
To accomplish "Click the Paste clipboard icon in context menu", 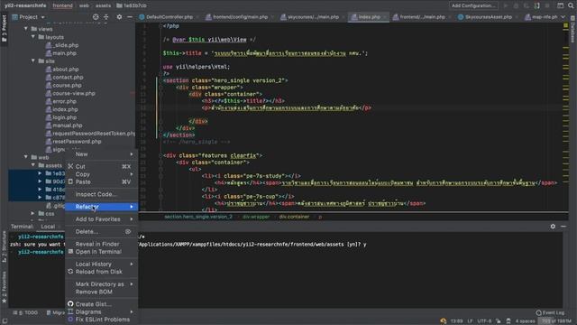I will (x=70, y=181).
